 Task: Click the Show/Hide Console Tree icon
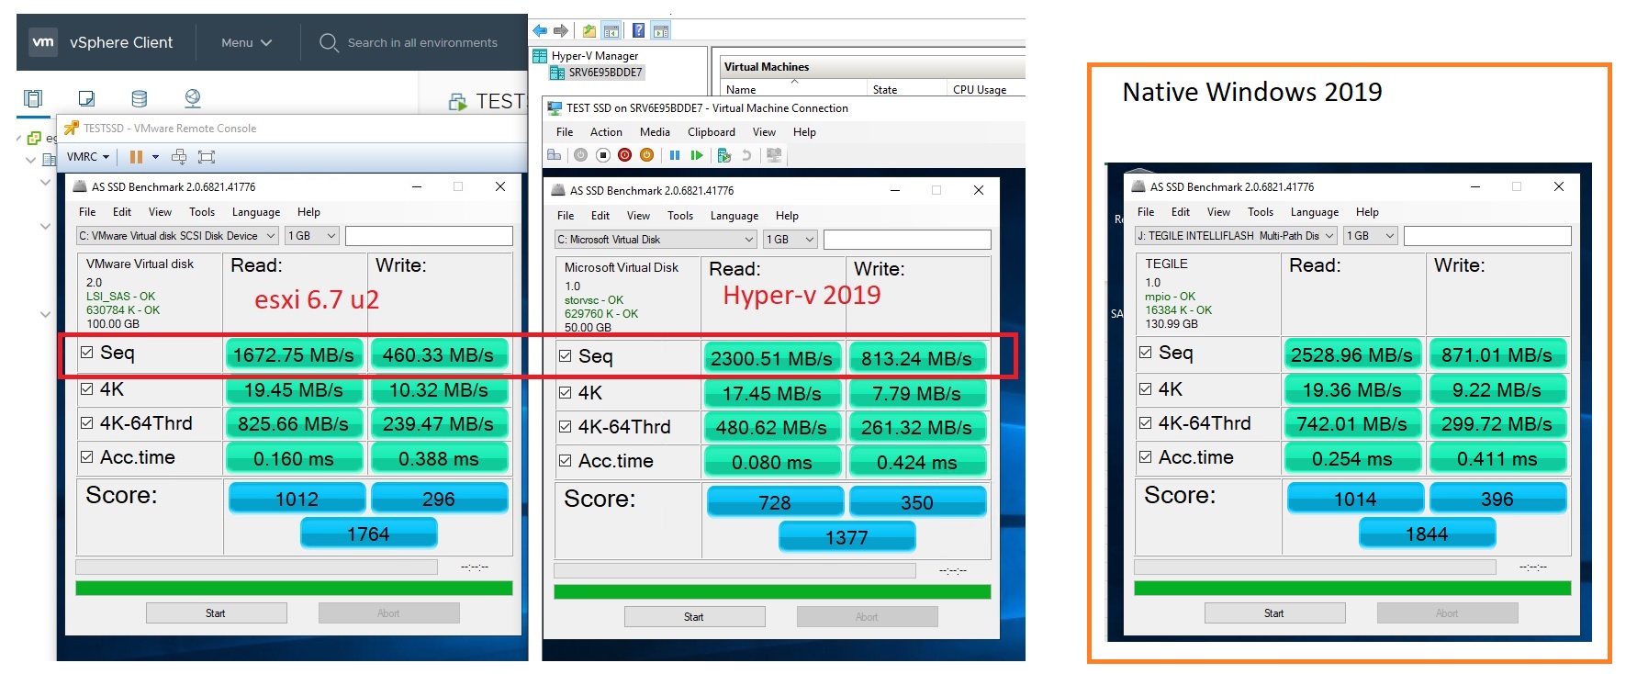tap(611, 31)
